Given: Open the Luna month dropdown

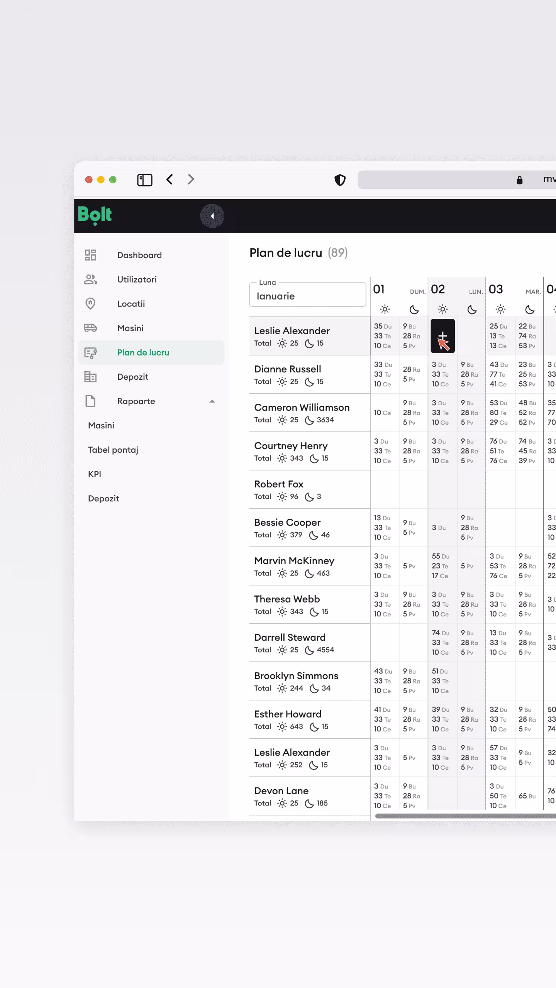Looking at the screenshot, I should point(308,295).
